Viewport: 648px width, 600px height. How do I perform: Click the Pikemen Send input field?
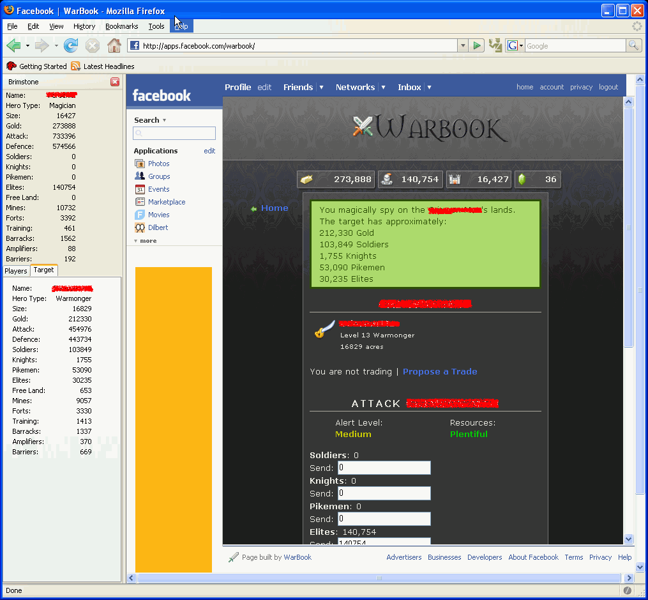pyautogui.click(x=384, y=519)
